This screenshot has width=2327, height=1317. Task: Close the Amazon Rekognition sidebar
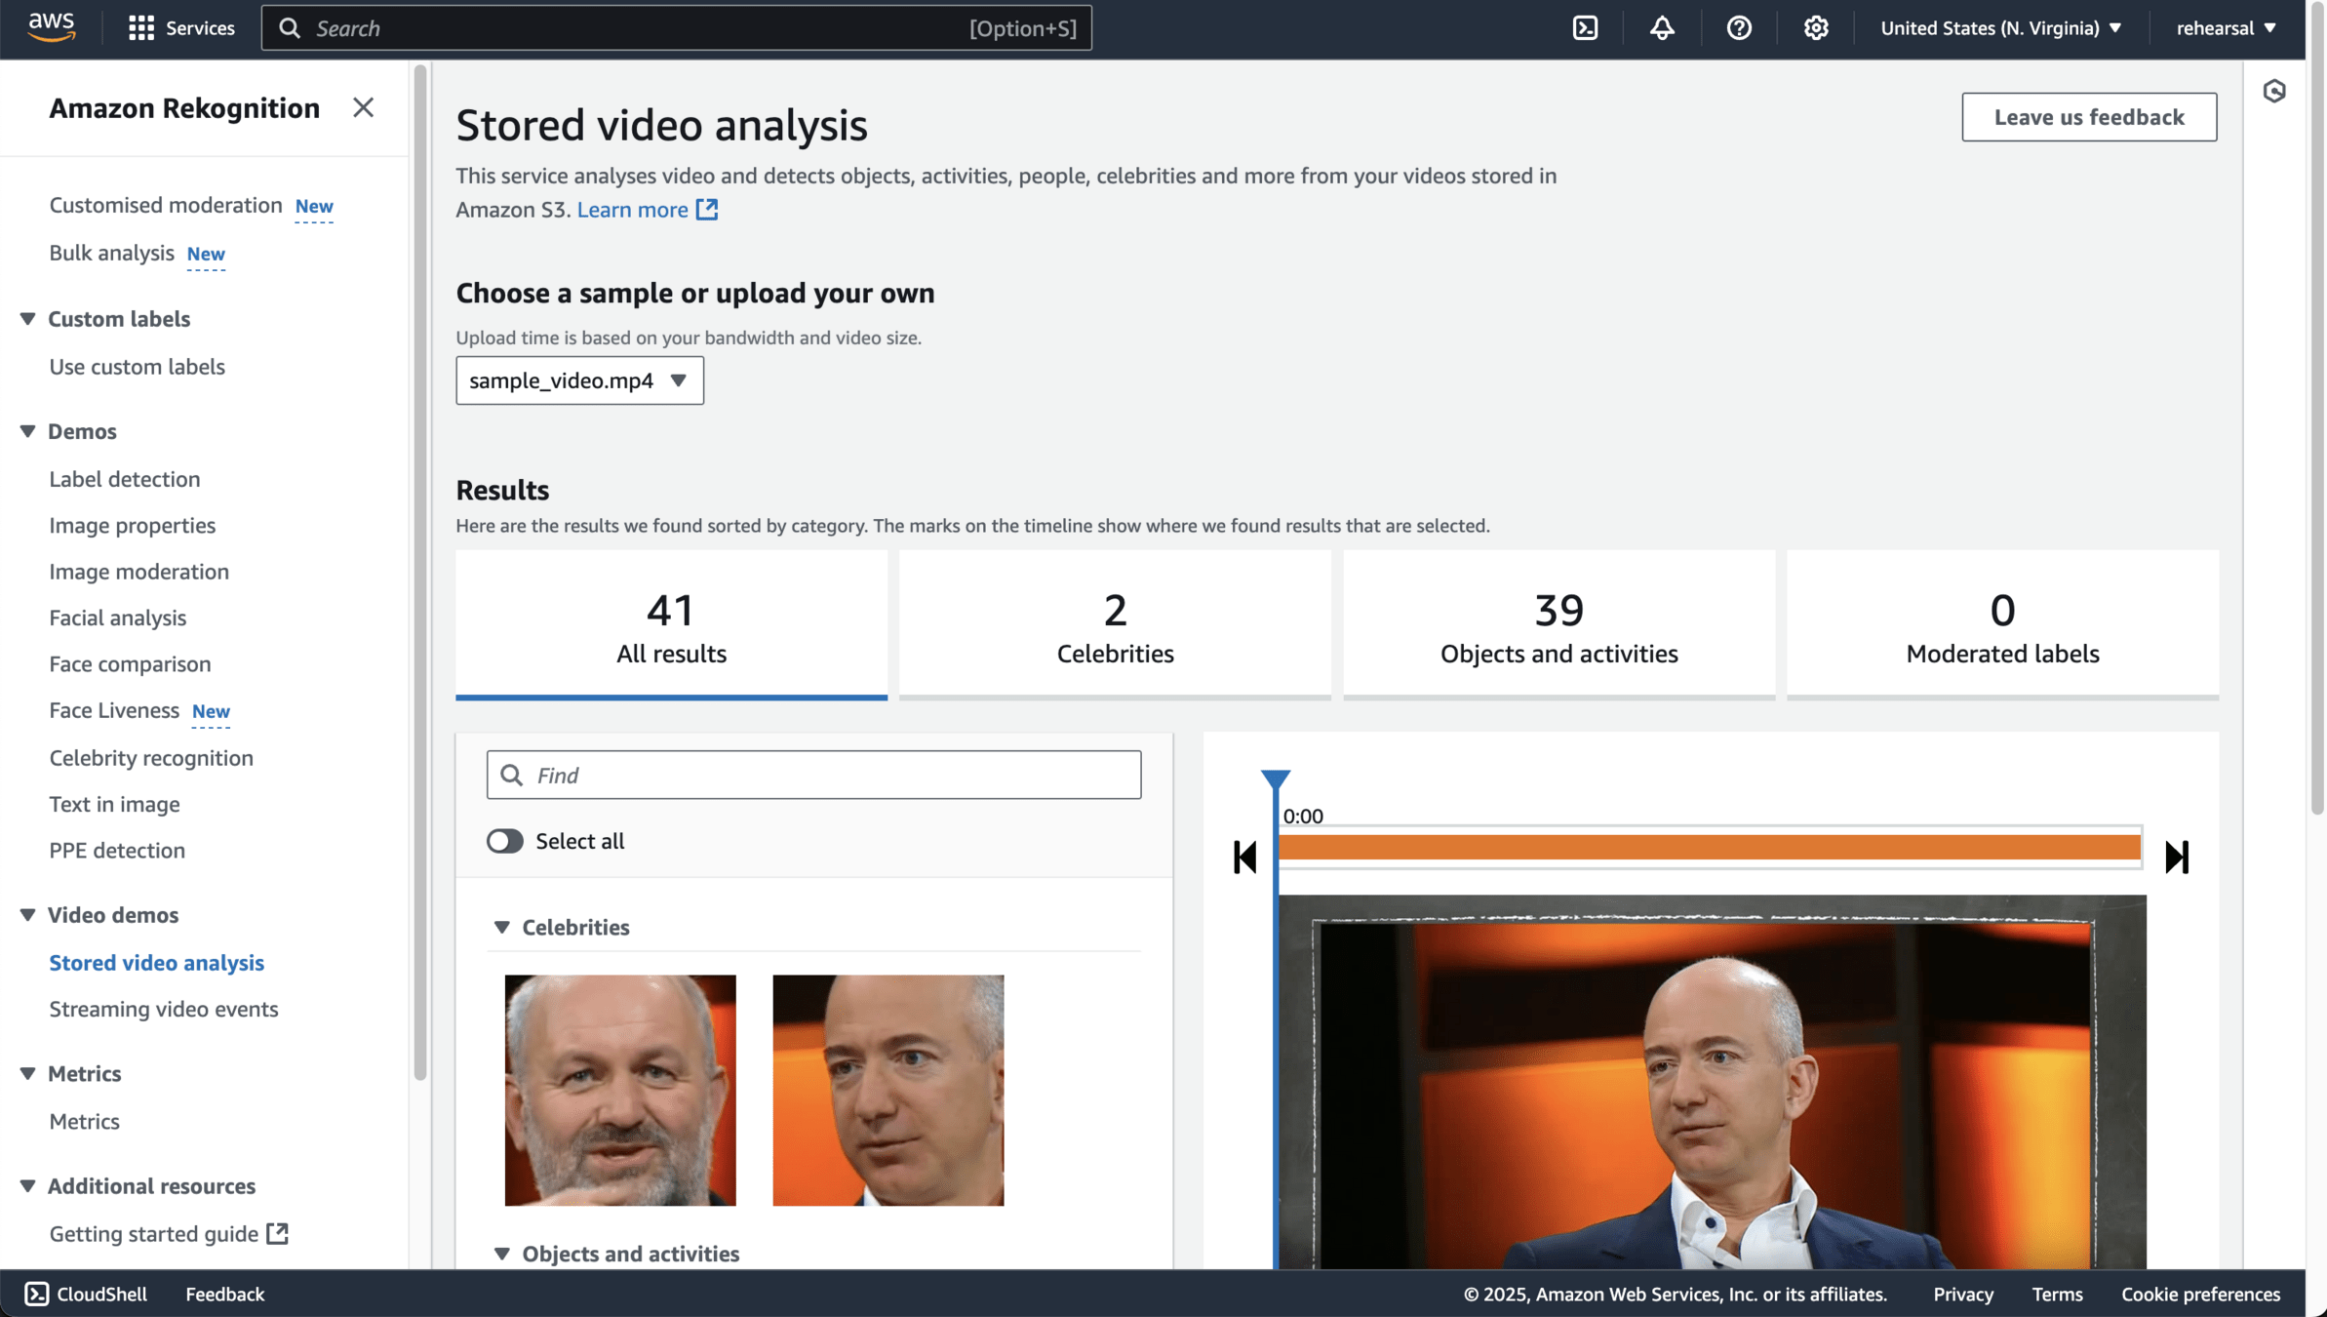pyautogui.click(x=363, y=107)
